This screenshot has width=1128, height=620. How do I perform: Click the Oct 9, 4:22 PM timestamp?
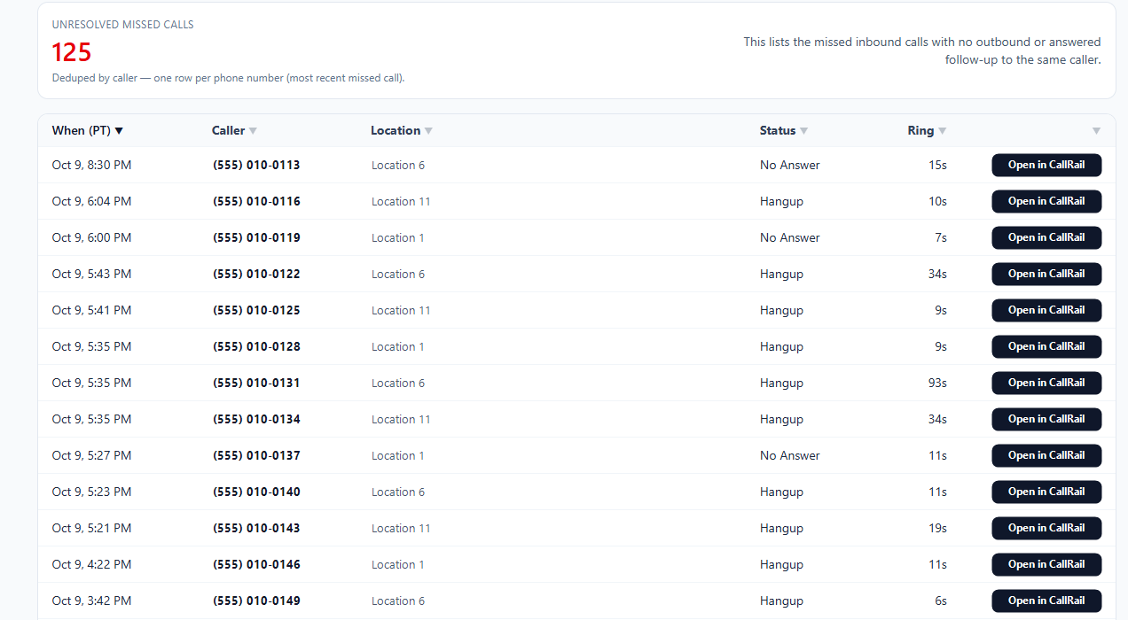[91, 565]
